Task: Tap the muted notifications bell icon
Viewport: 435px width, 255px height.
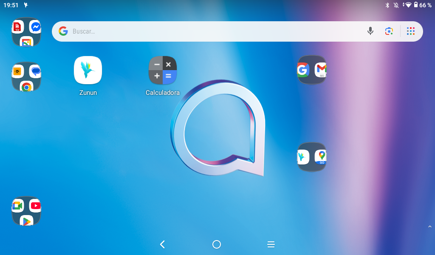Action: click(x=396, y=5)
